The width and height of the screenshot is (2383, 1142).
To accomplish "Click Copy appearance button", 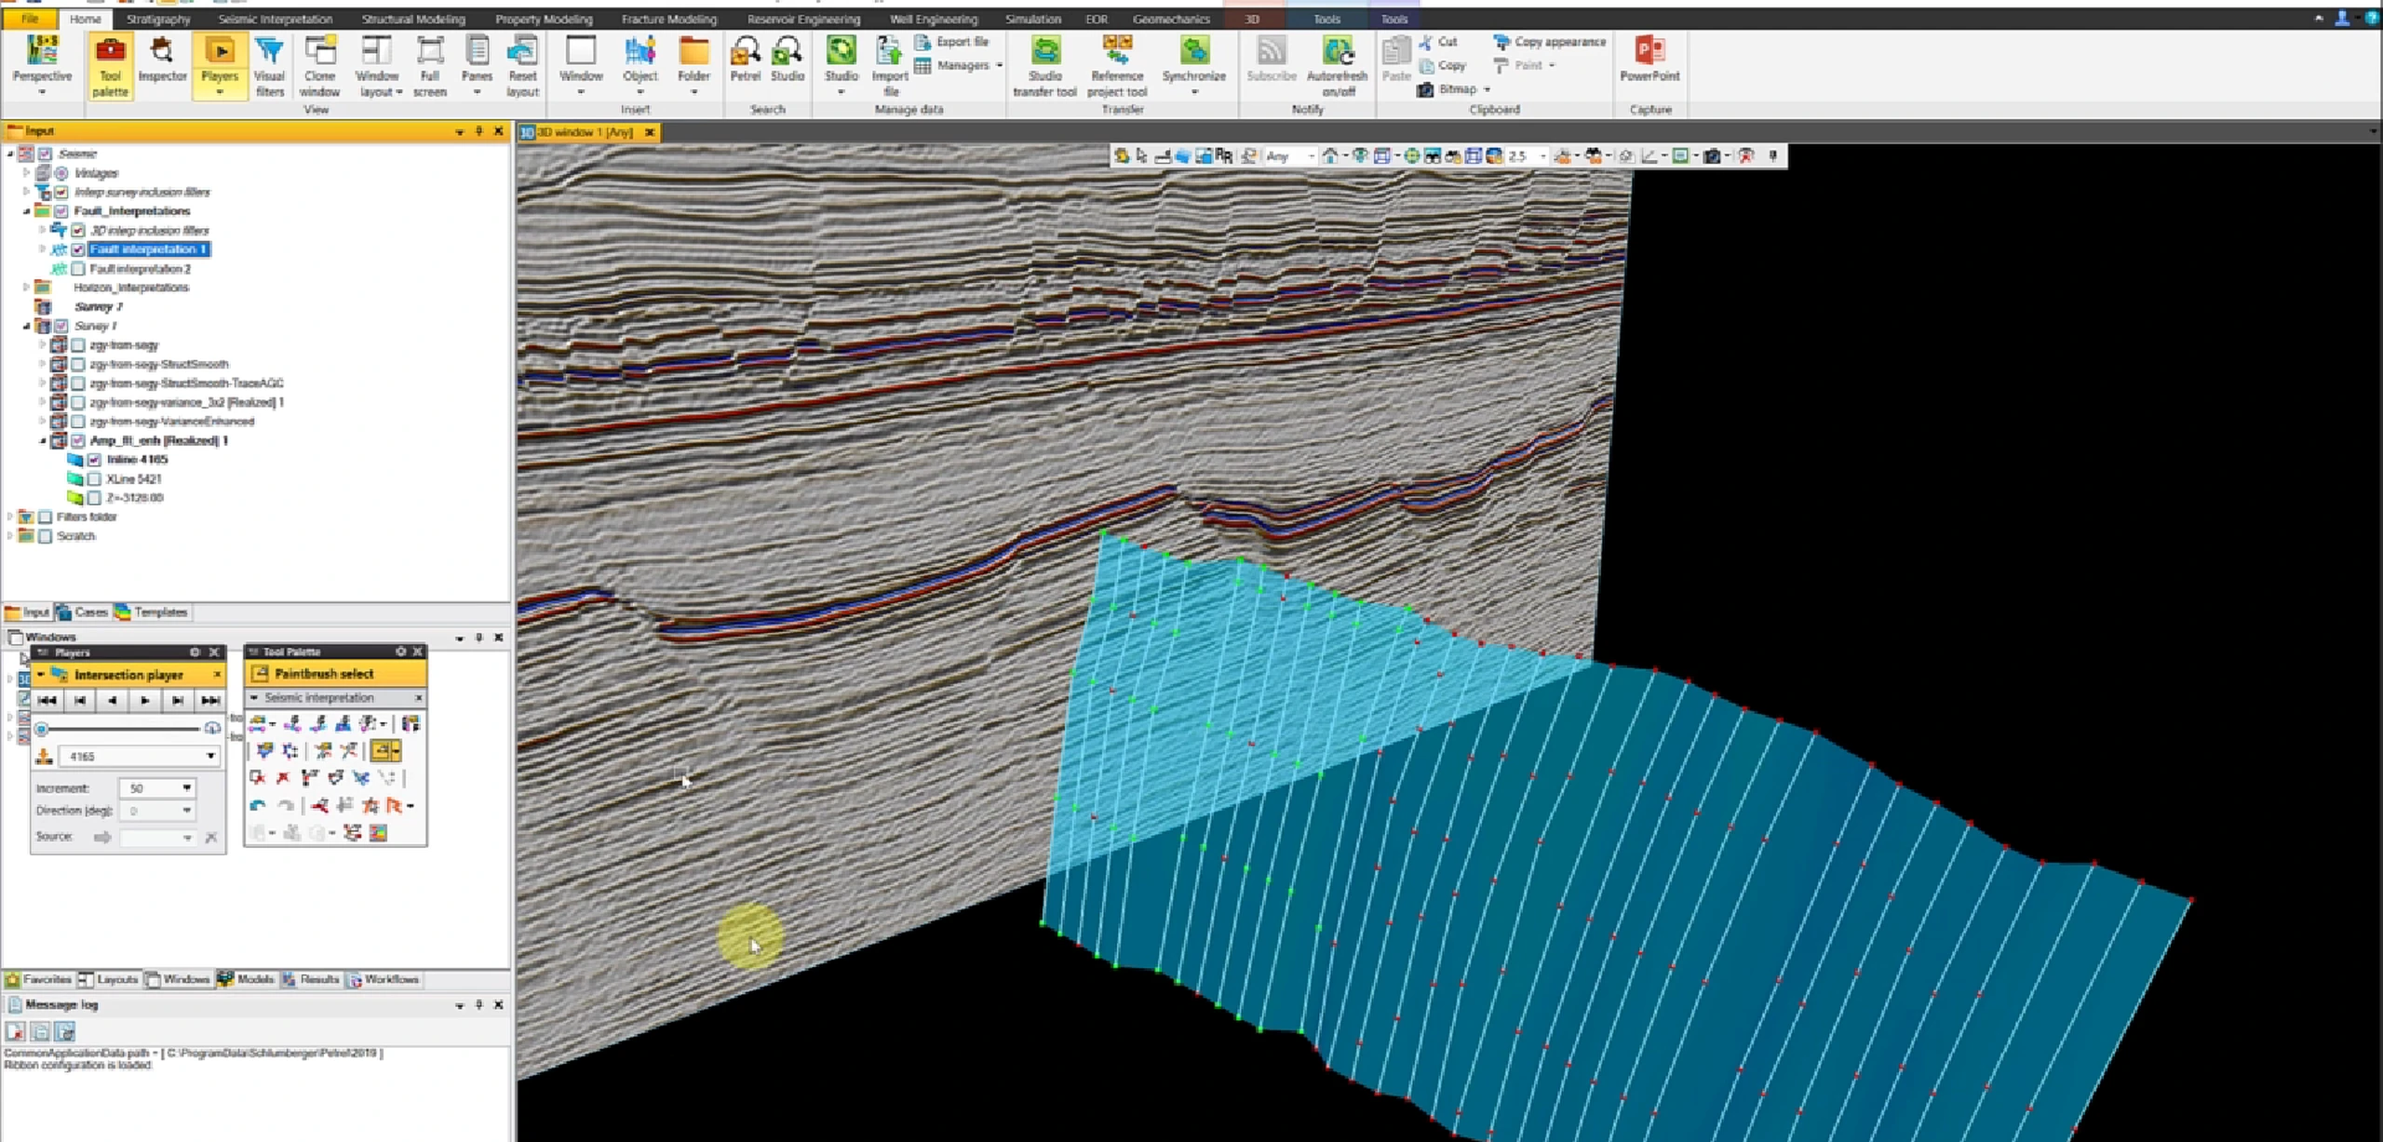I will (x=1550, y=42).
